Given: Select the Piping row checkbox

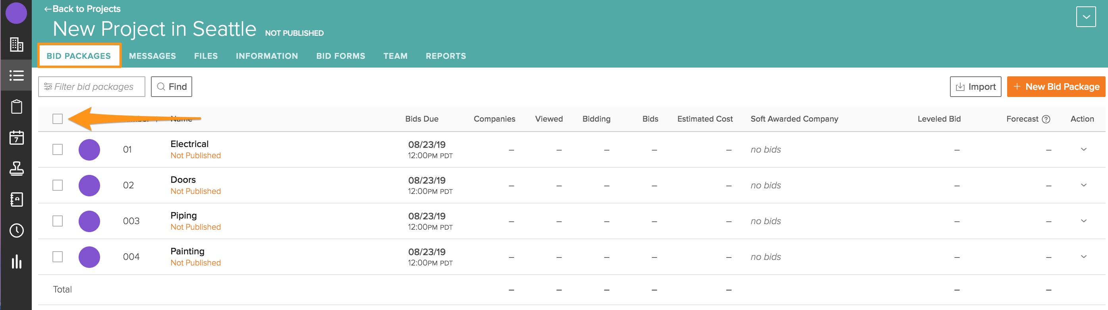Looking at the screenshot, I should point(58,221).
